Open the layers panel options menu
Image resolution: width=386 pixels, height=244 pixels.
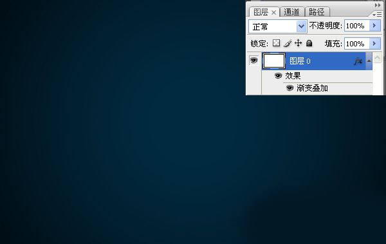coord(377,15)
